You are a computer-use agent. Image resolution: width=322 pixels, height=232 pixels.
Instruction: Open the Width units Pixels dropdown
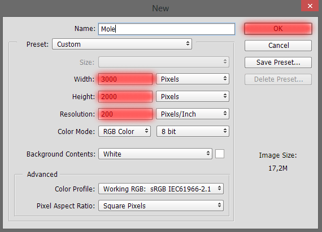(193, 79)
